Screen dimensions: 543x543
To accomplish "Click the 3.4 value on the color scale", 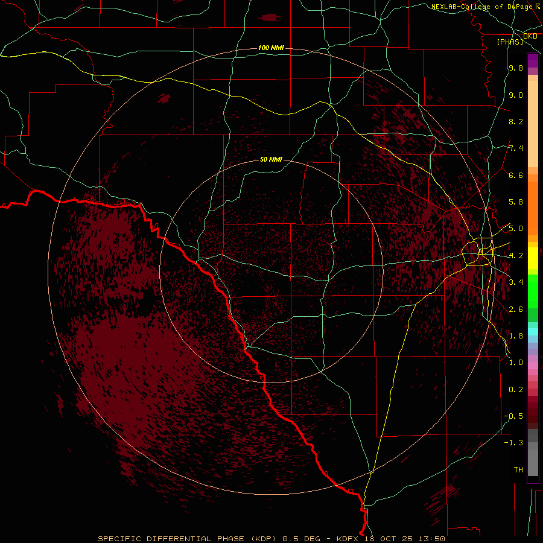I will (516, 282).
